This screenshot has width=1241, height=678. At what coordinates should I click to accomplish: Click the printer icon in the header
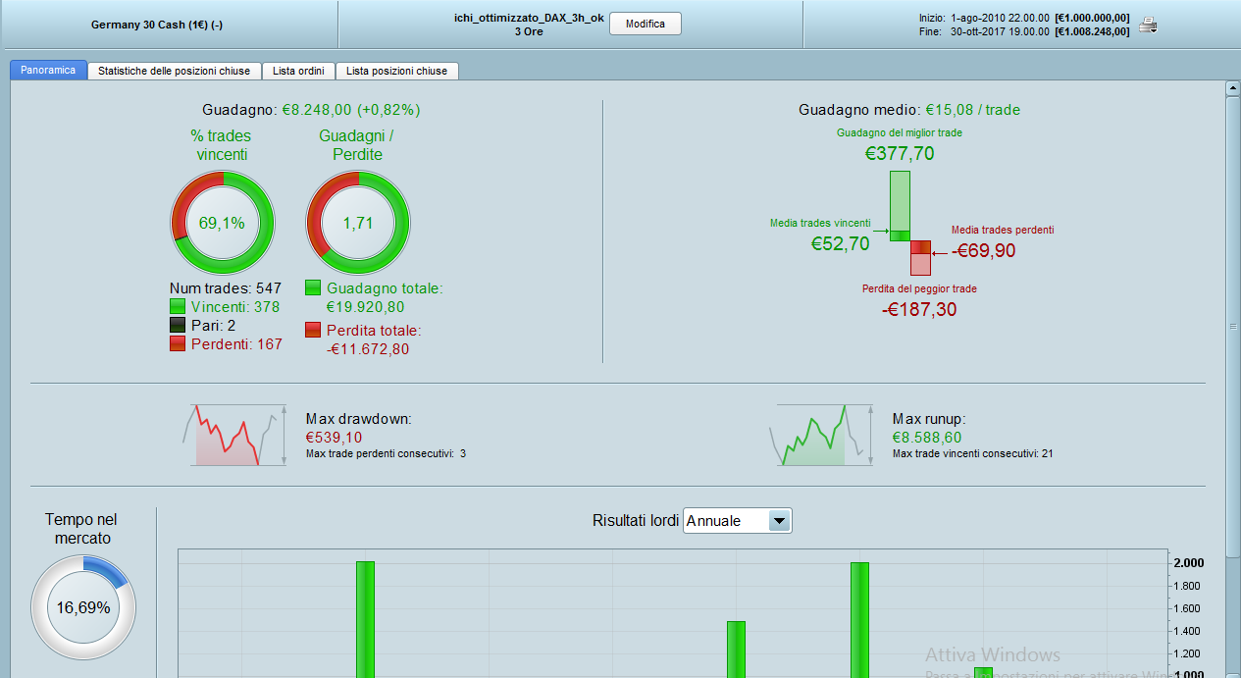(1147, 26)
